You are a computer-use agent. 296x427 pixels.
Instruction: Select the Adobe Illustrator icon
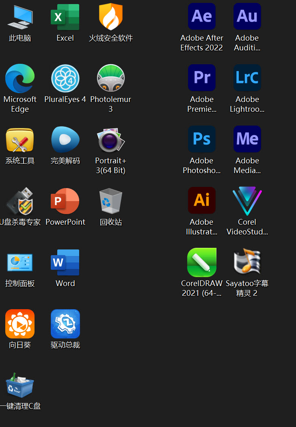pos(201,200)
